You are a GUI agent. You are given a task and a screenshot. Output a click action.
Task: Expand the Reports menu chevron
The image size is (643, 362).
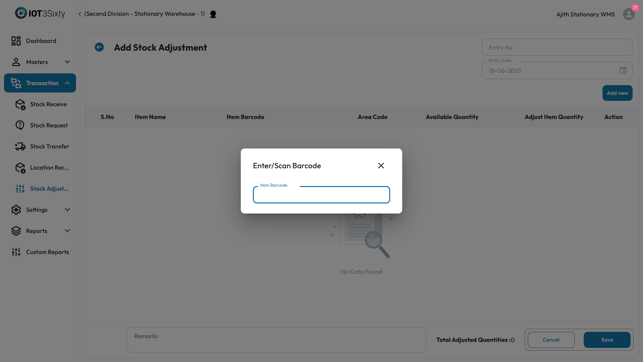[67, 231]
